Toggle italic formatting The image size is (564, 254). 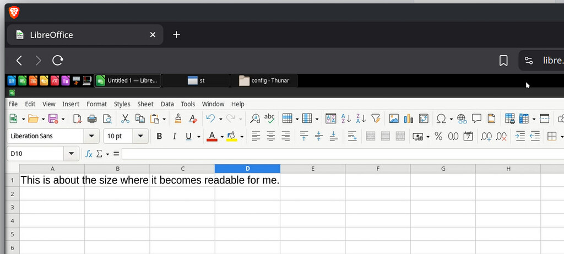coord(175,136)
